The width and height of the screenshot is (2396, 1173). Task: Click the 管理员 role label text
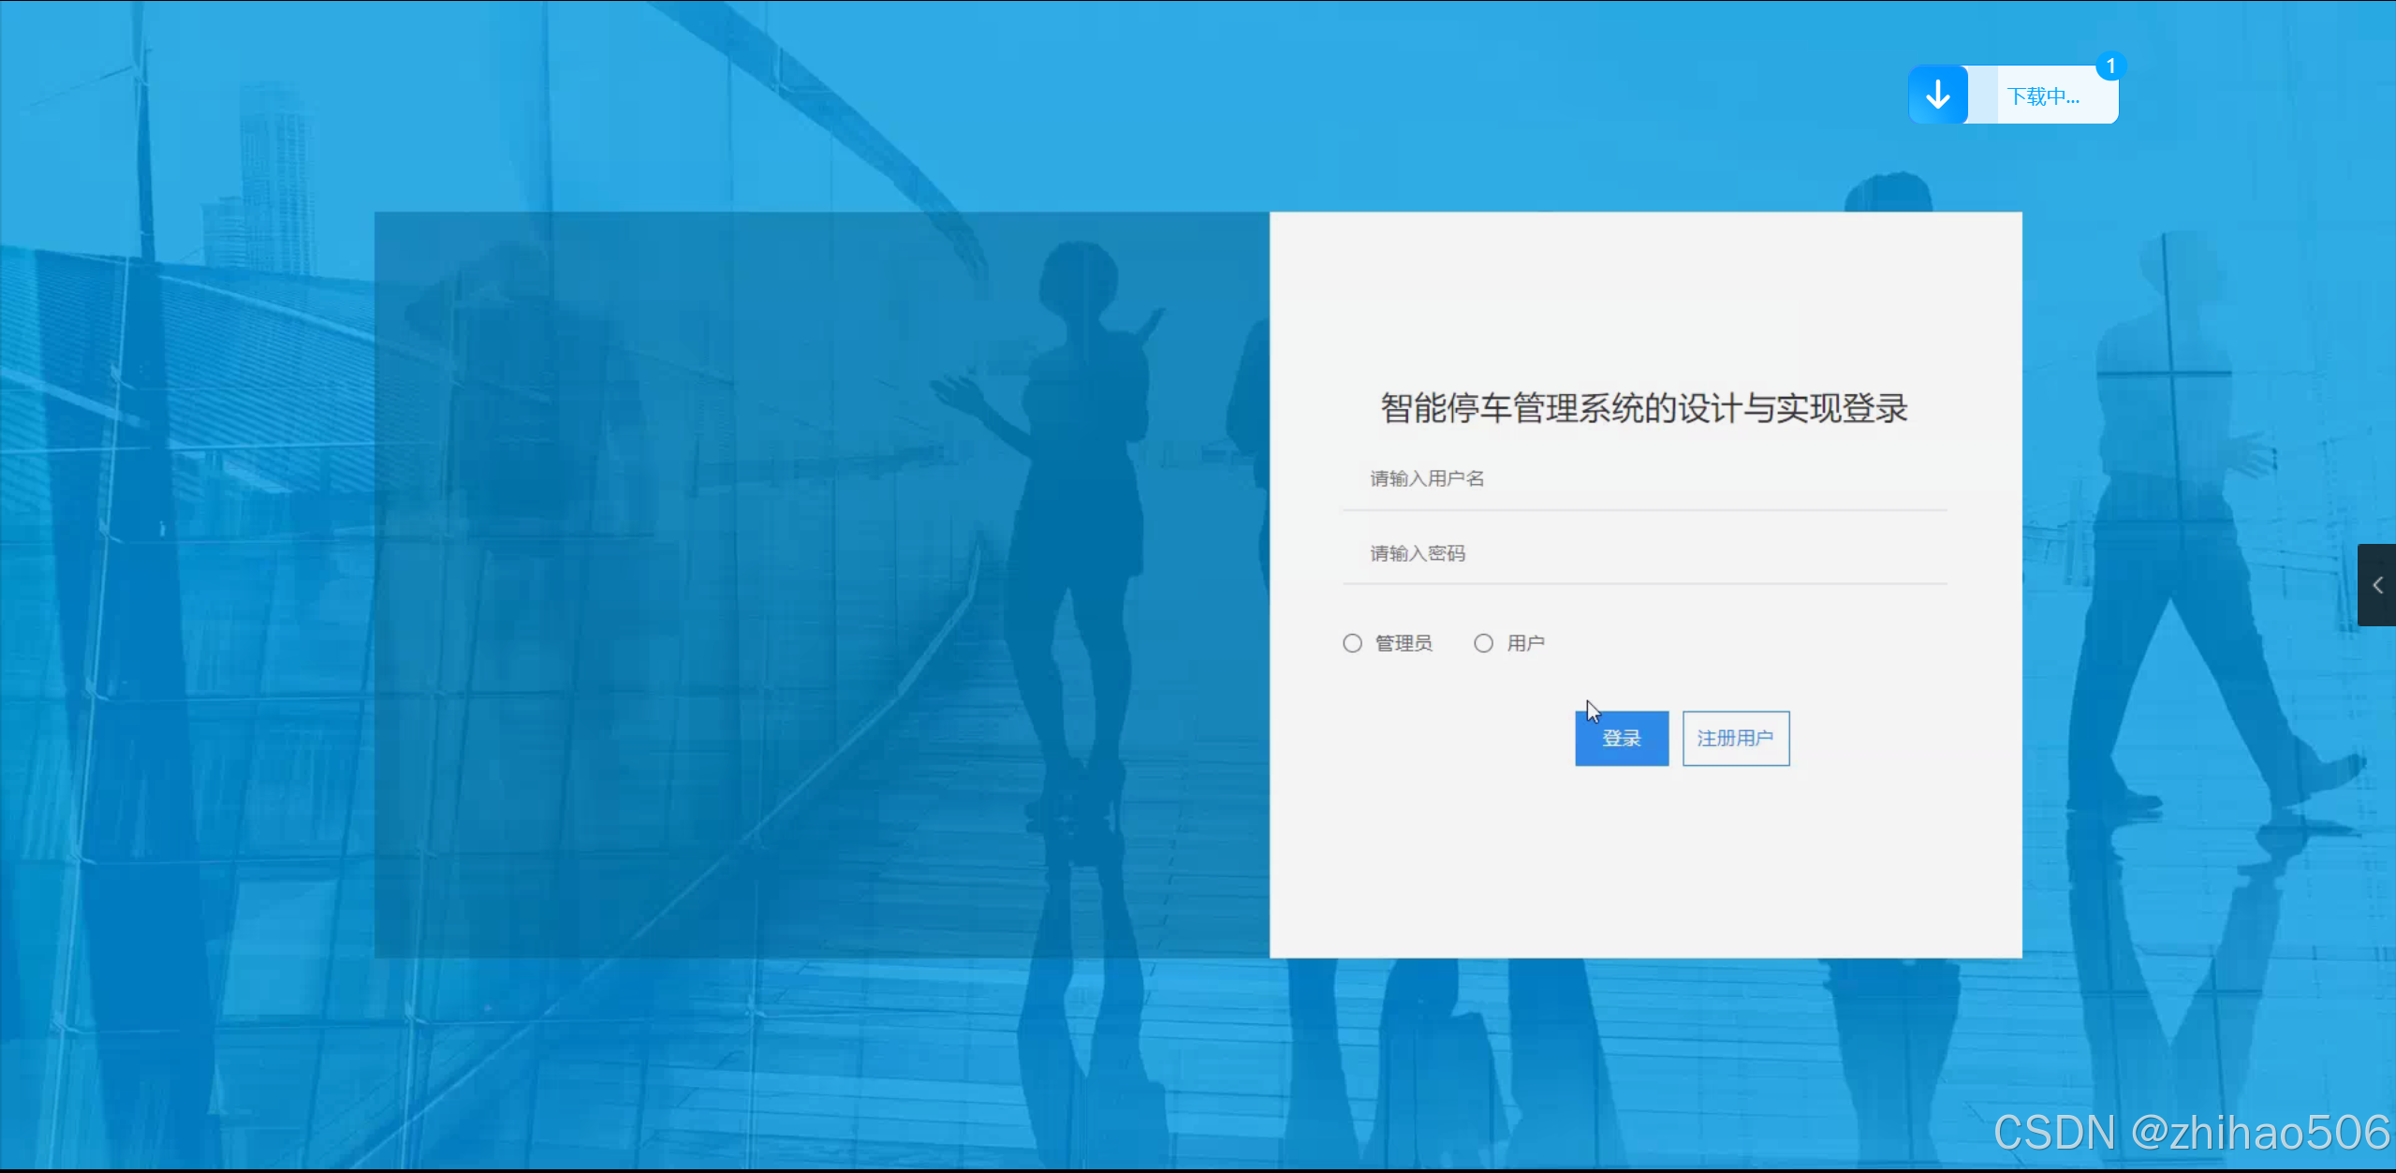tap(1403, 643)
